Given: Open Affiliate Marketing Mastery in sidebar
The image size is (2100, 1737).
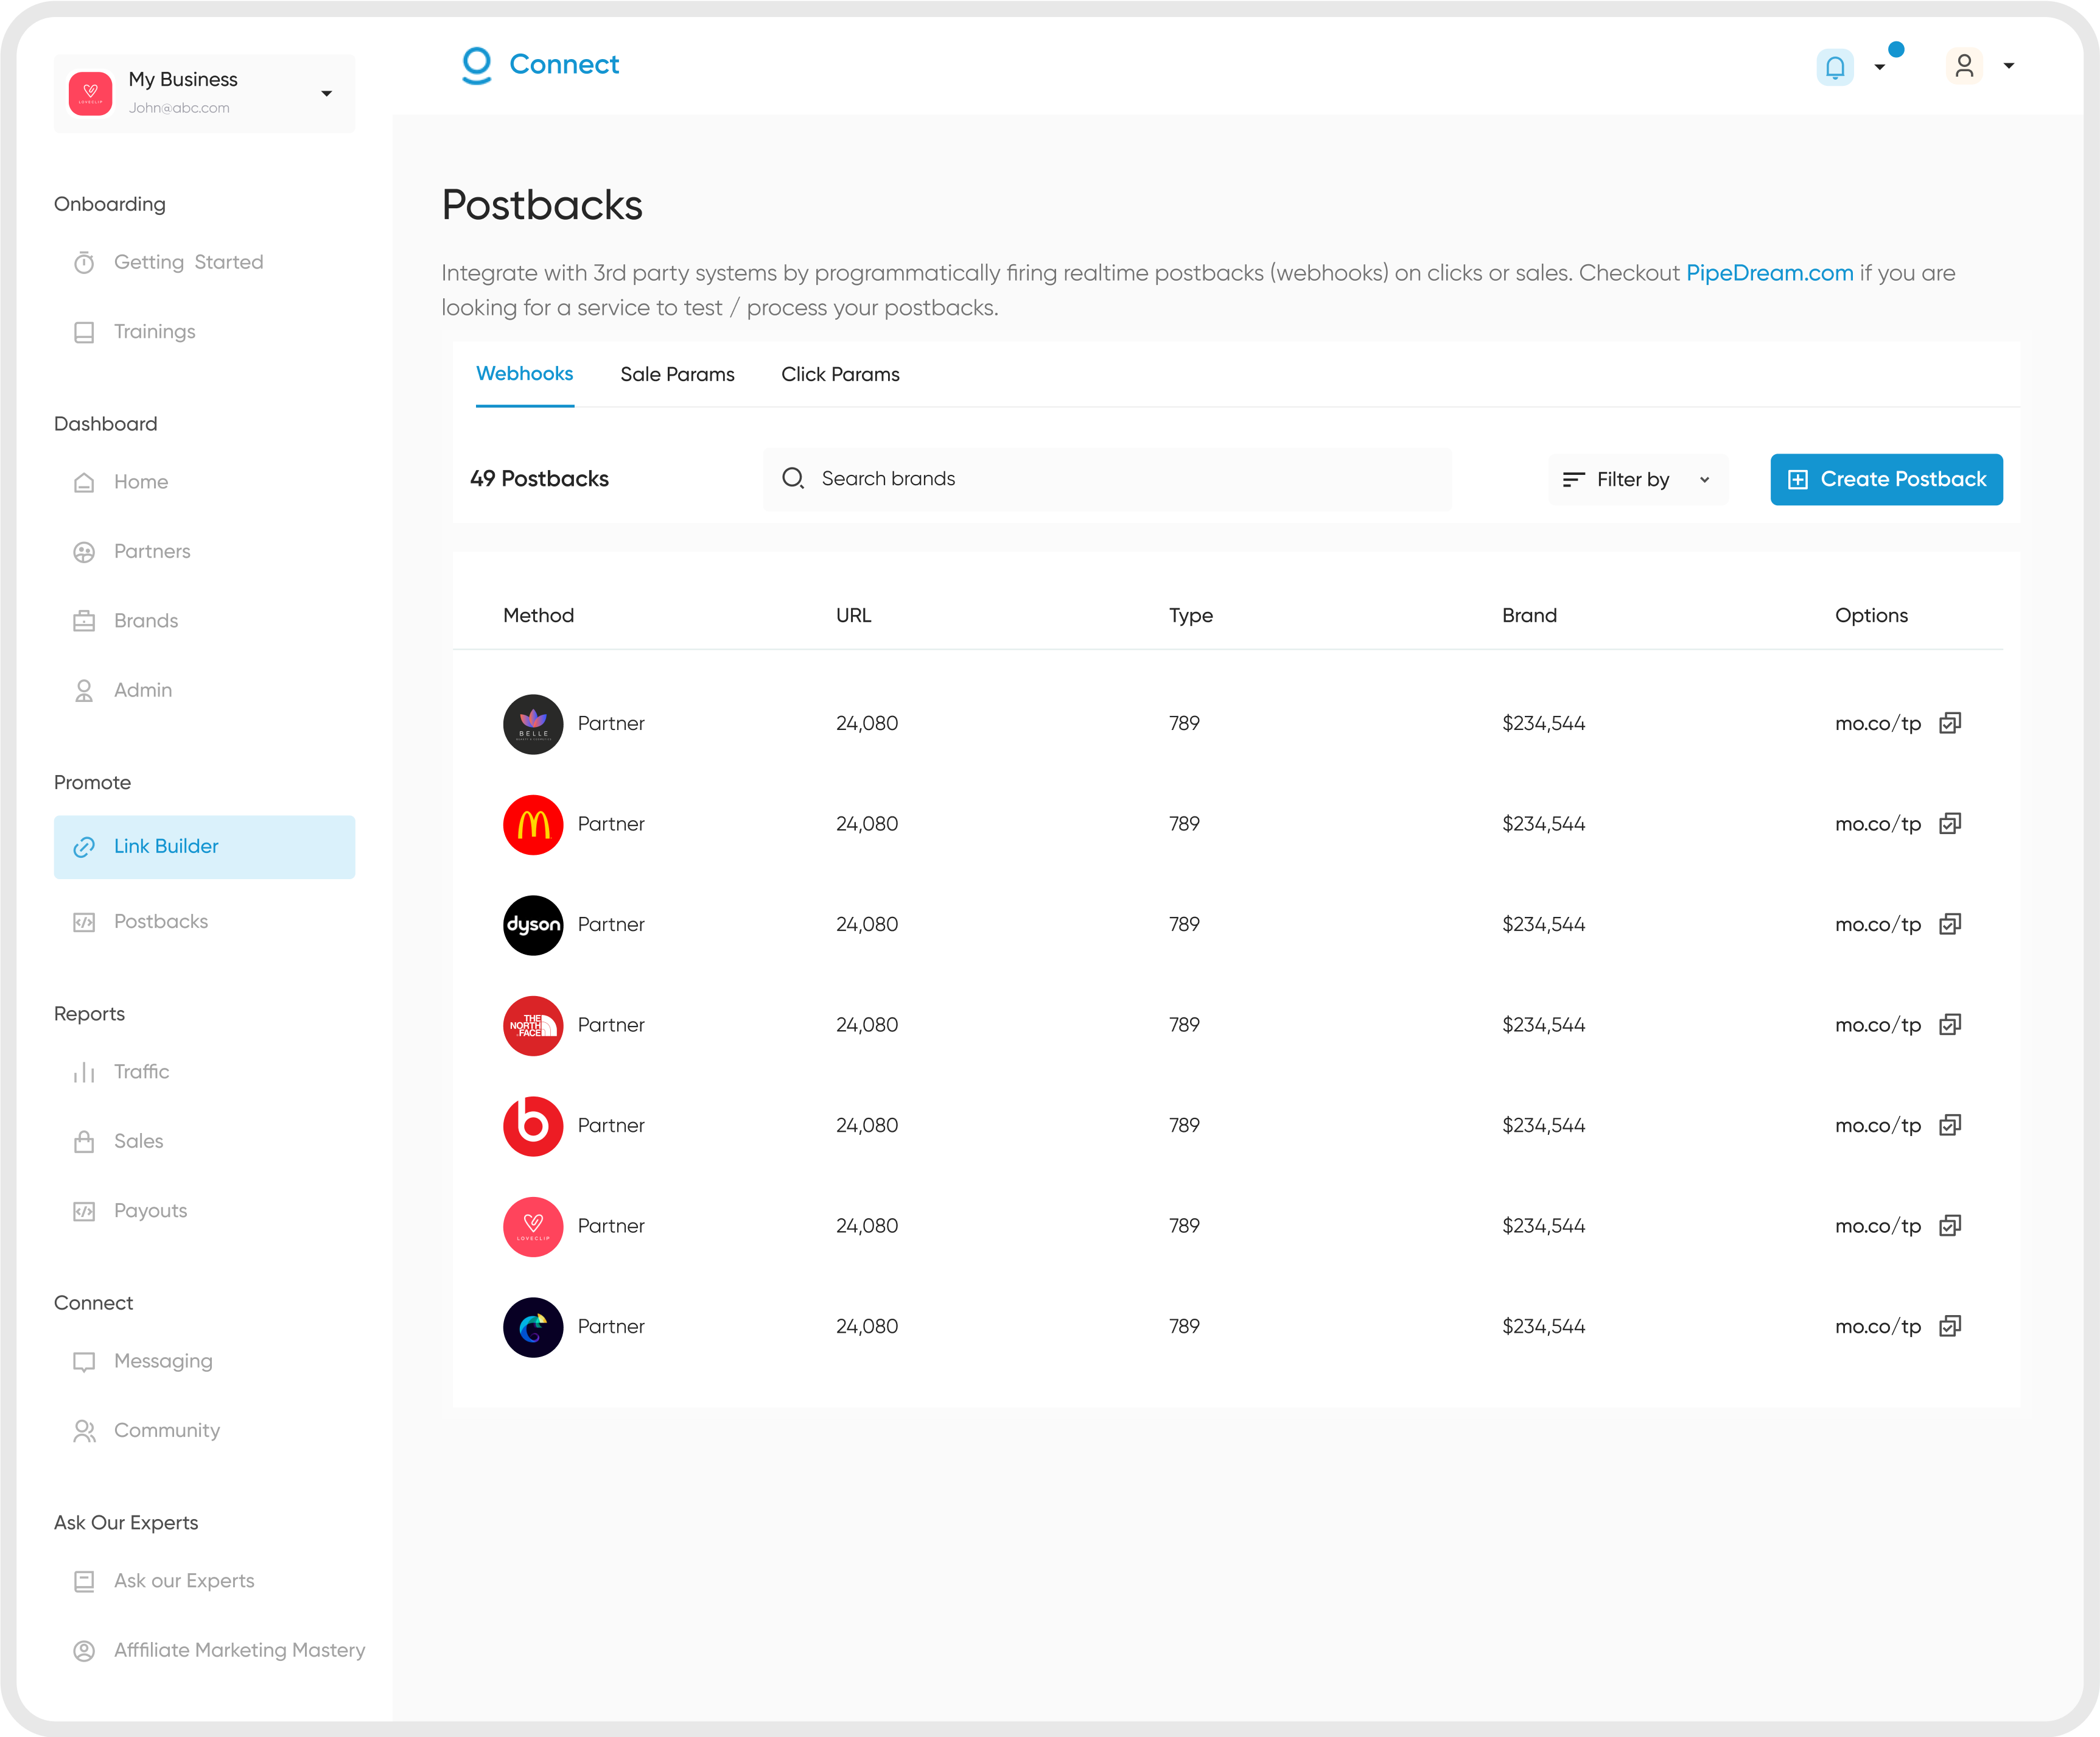Looking at the screenshot, I should [x=220, y=1650].
